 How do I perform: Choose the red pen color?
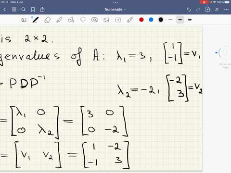point(141,20)
